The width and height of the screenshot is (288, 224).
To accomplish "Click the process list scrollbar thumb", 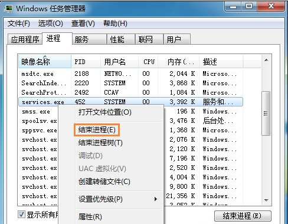I will [266, 113].
